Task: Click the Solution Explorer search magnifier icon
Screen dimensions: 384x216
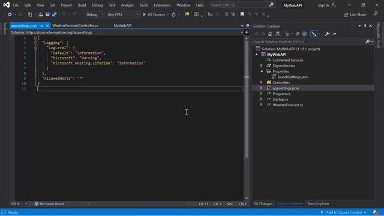Action: pos(368,41)
